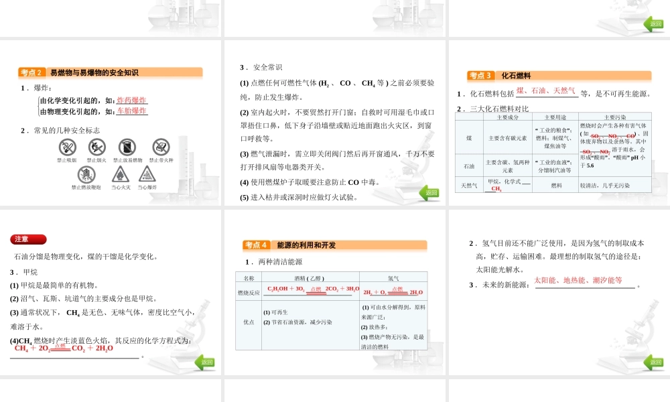Click the 禁止吸烟 no-smoking sign icon
The image size is (670, 402).
67,147
